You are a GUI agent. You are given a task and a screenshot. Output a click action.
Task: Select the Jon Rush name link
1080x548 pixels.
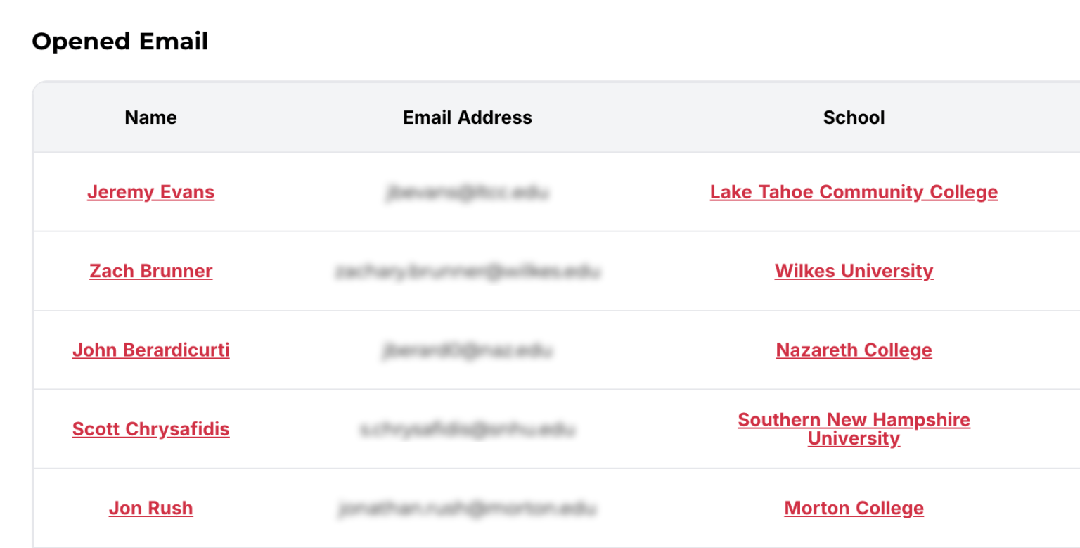[x=150, y=508]
